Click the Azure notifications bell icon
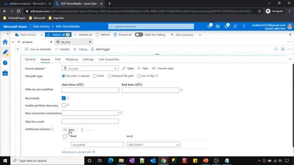The image size is (294, 165). 226,27
